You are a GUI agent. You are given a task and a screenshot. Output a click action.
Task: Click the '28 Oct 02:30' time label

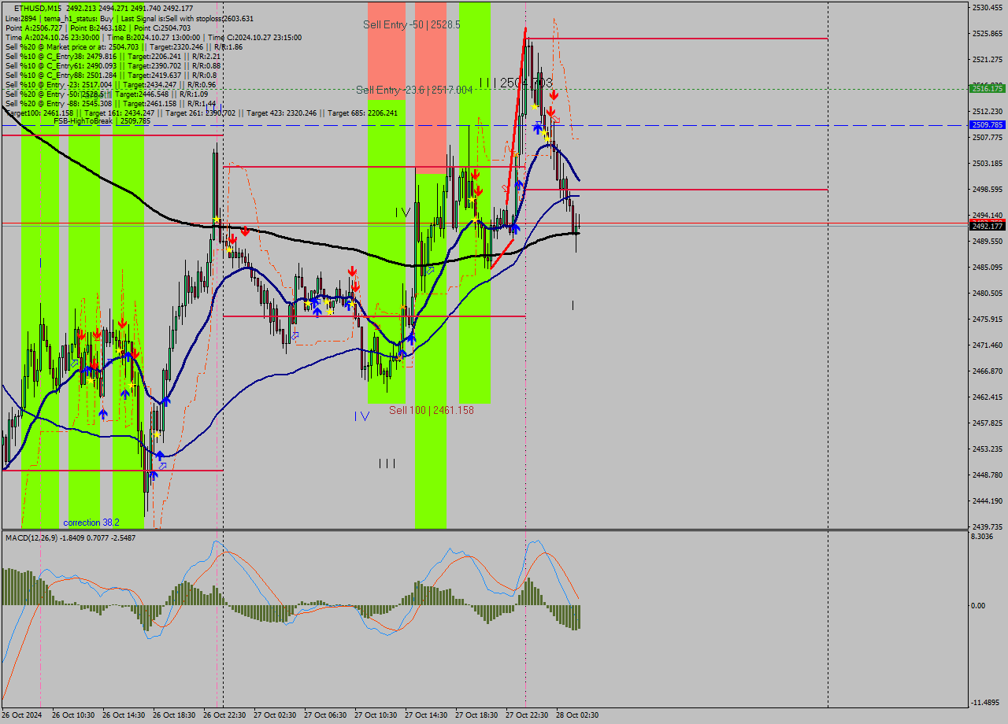pos(577,715)
